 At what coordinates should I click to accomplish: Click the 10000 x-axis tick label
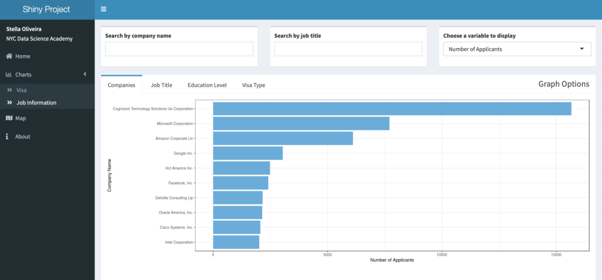point(442,254)
